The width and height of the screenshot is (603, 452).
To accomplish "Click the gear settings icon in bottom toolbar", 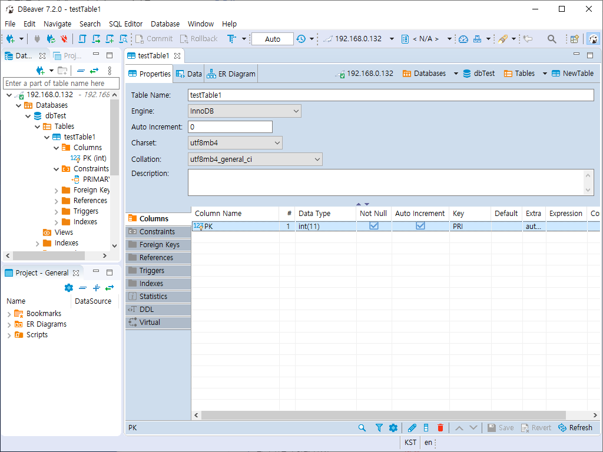I will (x=393, y=428).
